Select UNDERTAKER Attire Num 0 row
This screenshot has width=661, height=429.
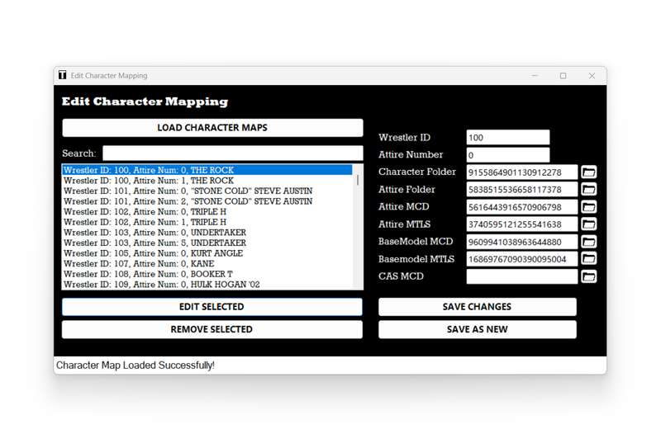pyautogui.click(x=207, y=233)
